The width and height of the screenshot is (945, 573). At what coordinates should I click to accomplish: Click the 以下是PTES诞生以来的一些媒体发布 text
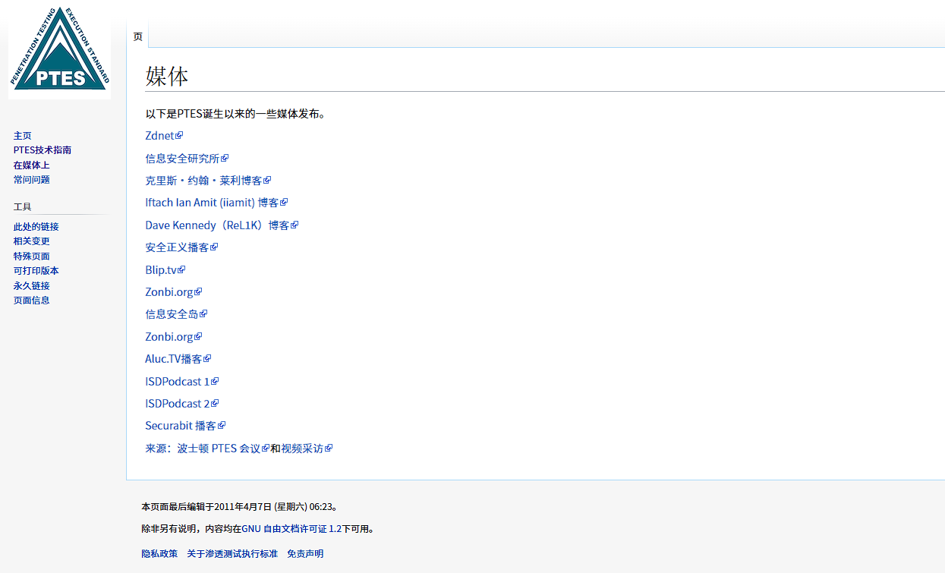235,114
